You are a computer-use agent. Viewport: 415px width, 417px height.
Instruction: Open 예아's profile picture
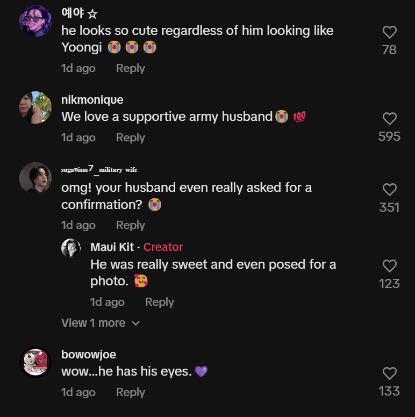(x=35, y=21)
